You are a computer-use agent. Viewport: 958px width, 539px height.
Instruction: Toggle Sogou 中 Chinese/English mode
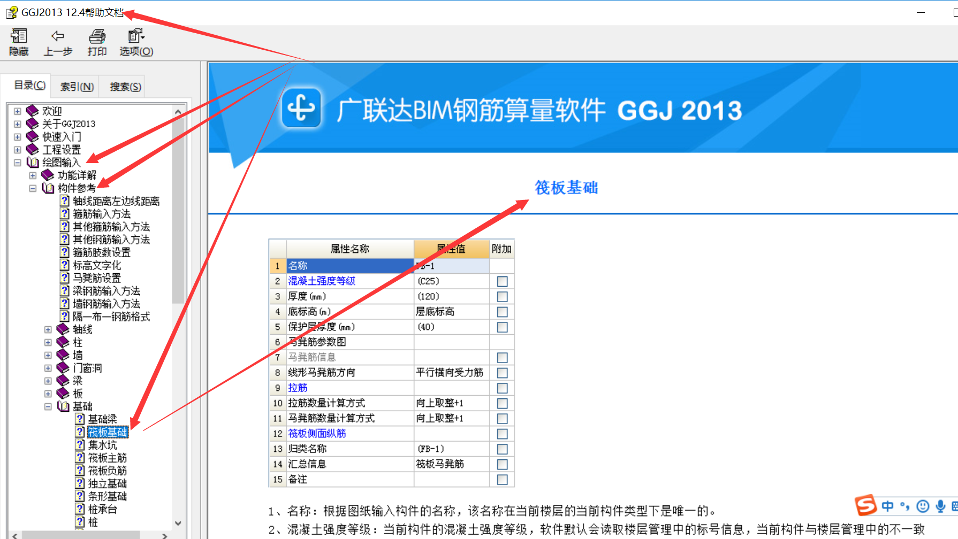click(887, 506)
